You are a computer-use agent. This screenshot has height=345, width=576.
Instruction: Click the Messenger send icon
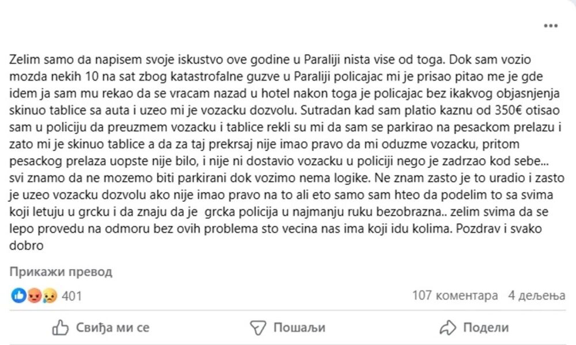(257, 328)
